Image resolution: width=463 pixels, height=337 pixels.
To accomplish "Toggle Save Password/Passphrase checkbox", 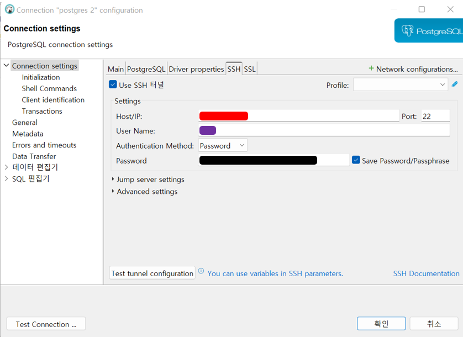I will [x=356, y=160].
